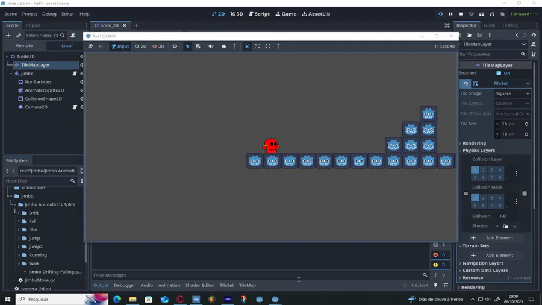Open Inspector object history icon
Viewport: 542px width, 305px height.
tap(534, 35)
